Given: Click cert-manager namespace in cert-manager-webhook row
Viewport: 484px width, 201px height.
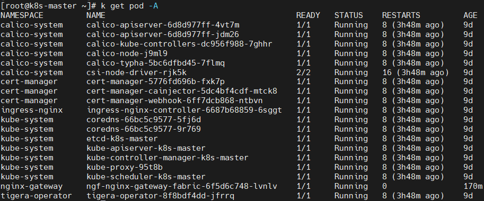Looking at the screenshot, I should [29, 100].
